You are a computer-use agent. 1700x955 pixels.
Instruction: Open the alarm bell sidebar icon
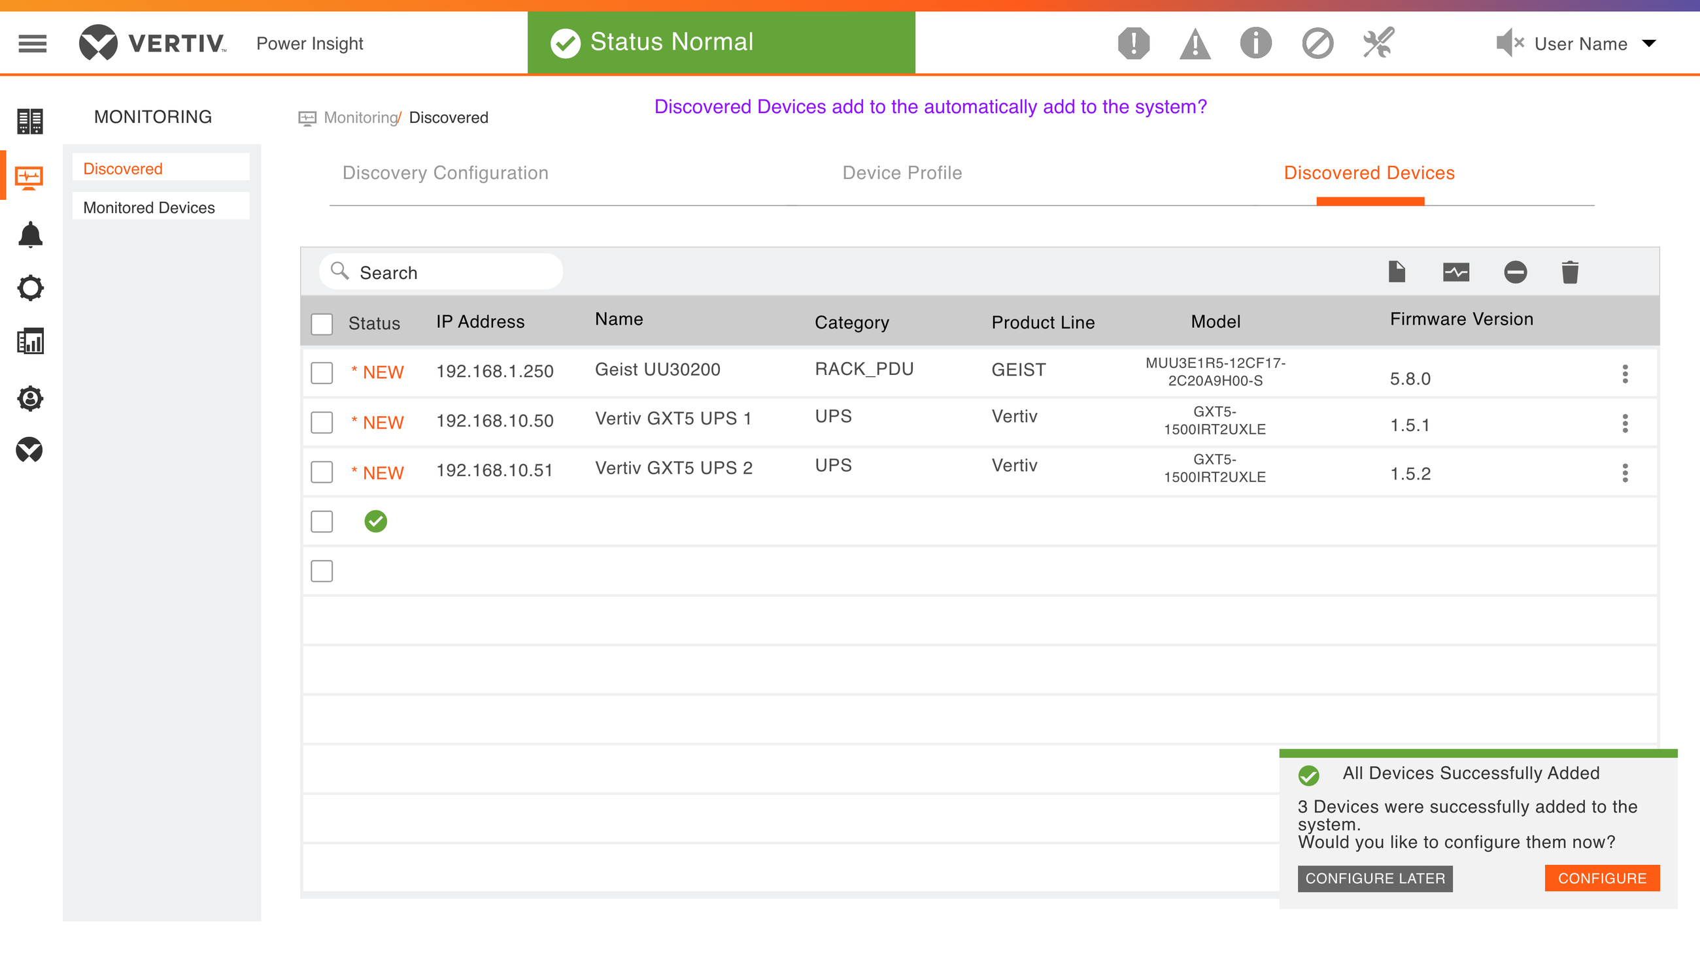tap(30, 234)
